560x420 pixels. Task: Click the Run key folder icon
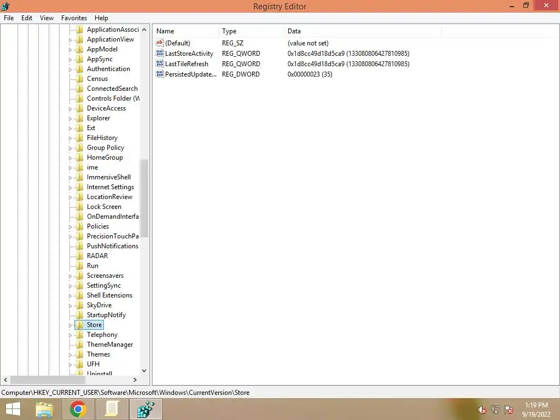(80, 265)
